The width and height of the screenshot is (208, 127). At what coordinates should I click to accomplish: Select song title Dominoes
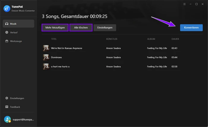click(56, 57)
